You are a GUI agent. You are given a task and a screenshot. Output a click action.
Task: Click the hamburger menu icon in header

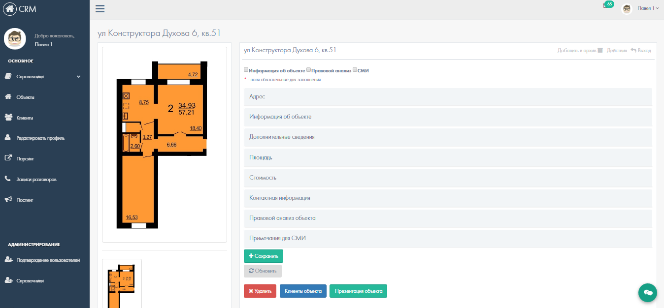point(100,8)
